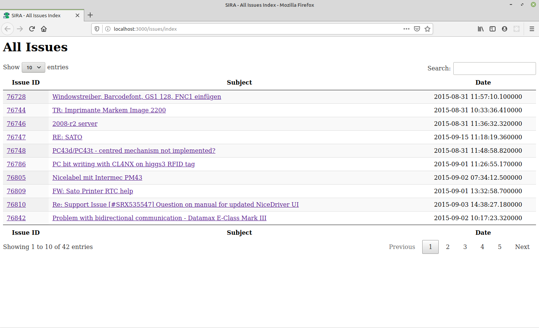Click the browser back navigation arrow
Viewport: 539px width, 328px height.
[x=7, y=28]
